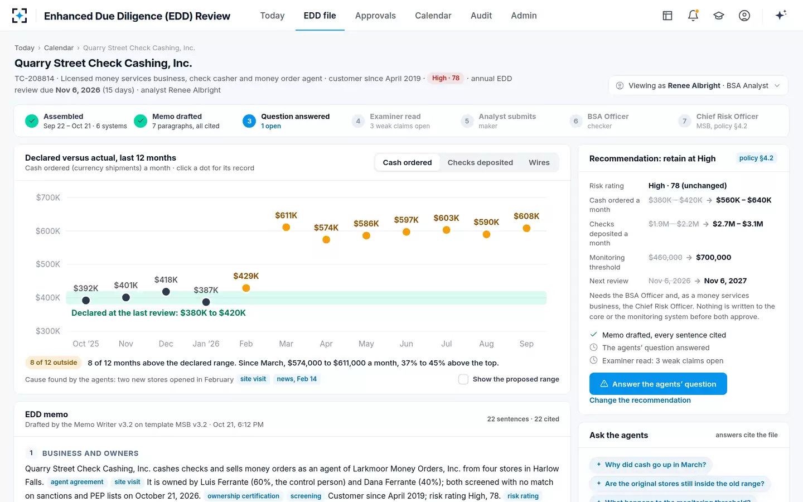
Task: Click the $392K October data point
Action: click(86, 300)
